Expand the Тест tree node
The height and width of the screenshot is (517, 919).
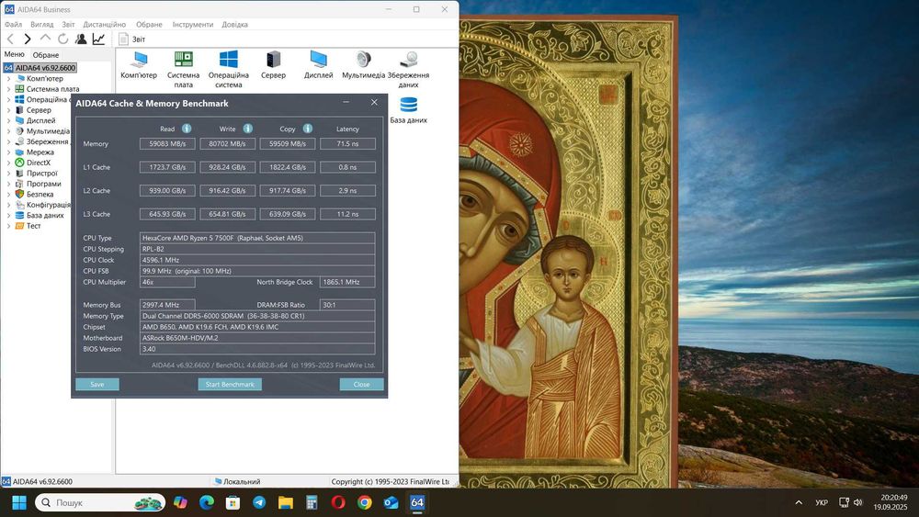point(9,226)
